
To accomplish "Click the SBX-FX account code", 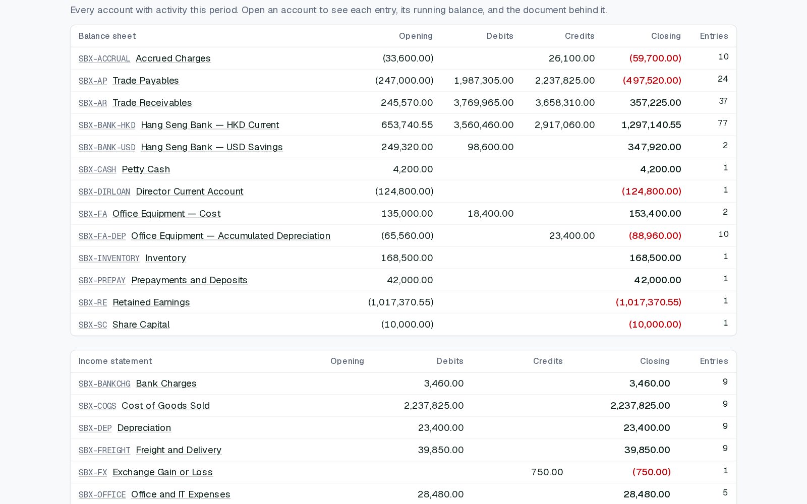I will click(x=93, y=473).
